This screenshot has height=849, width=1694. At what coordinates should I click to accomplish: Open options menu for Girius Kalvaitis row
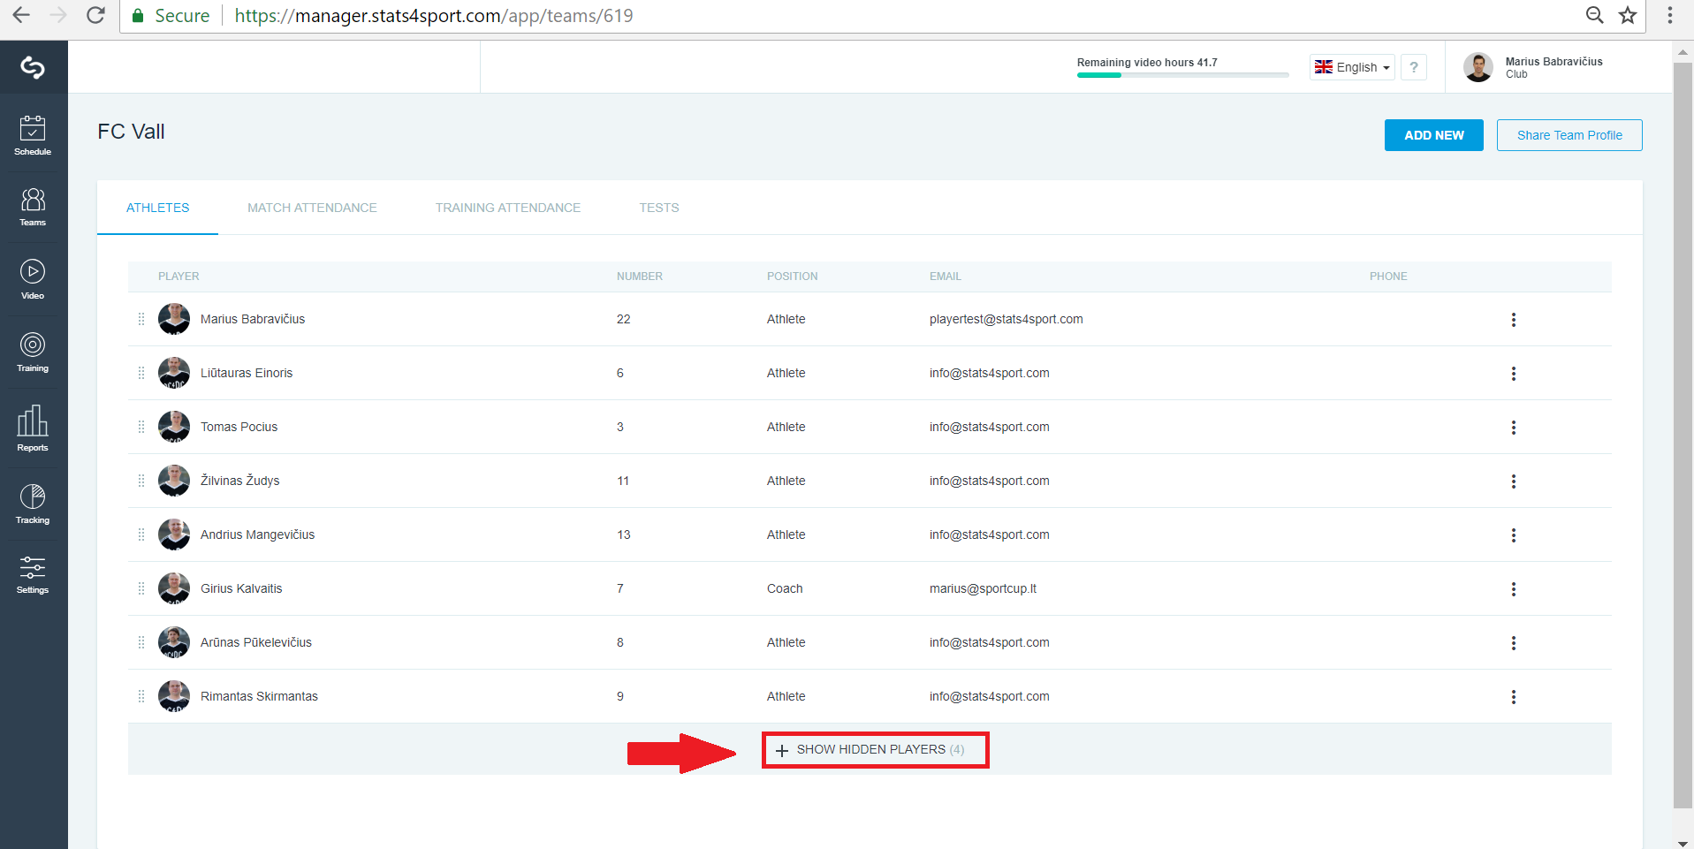(x=1514, y=589)
